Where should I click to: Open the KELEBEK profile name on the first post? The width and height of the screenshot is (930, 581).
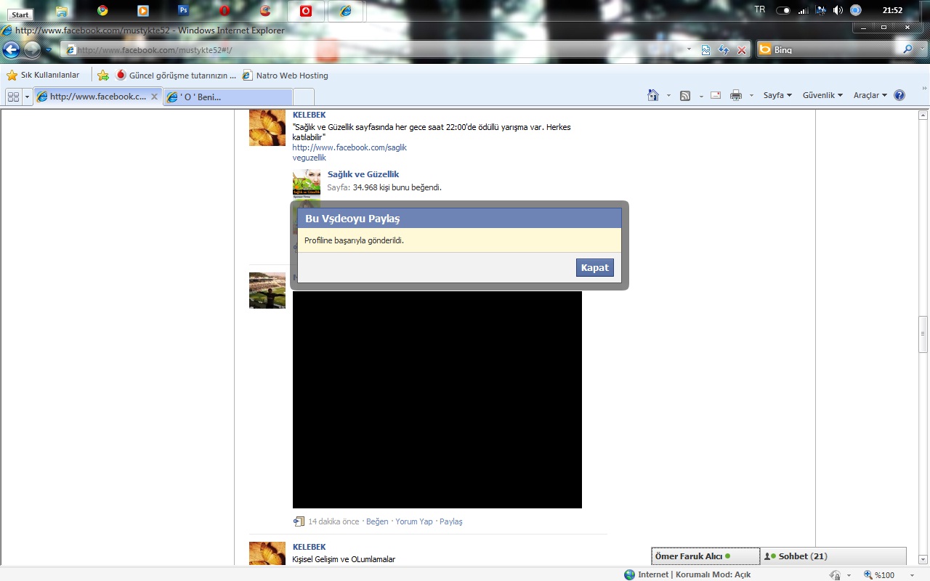309,115
